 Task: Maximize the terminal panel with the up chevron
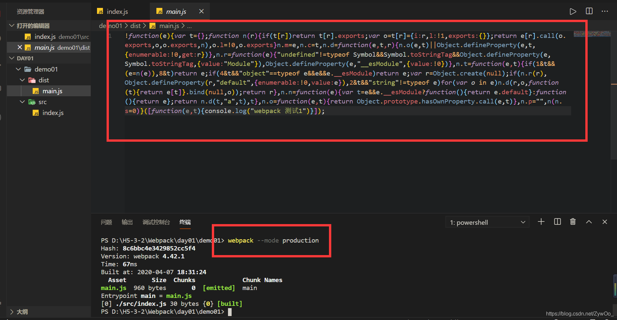pyautogui.click(x=589, y=222)
